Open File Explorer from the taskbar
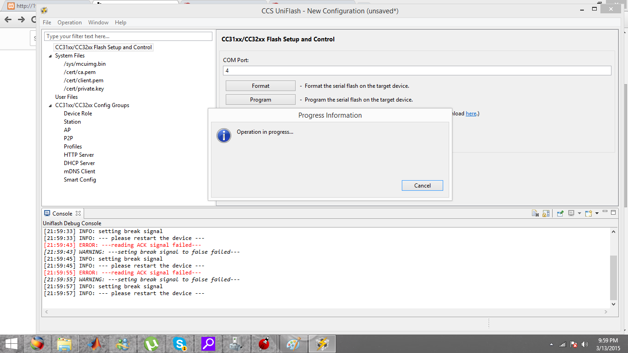628x353 pixels. (x=64, y=344)
